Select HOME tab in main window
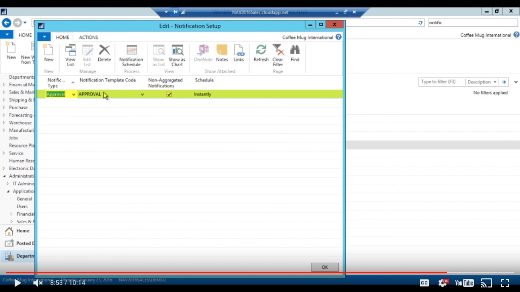 [25, 35]
